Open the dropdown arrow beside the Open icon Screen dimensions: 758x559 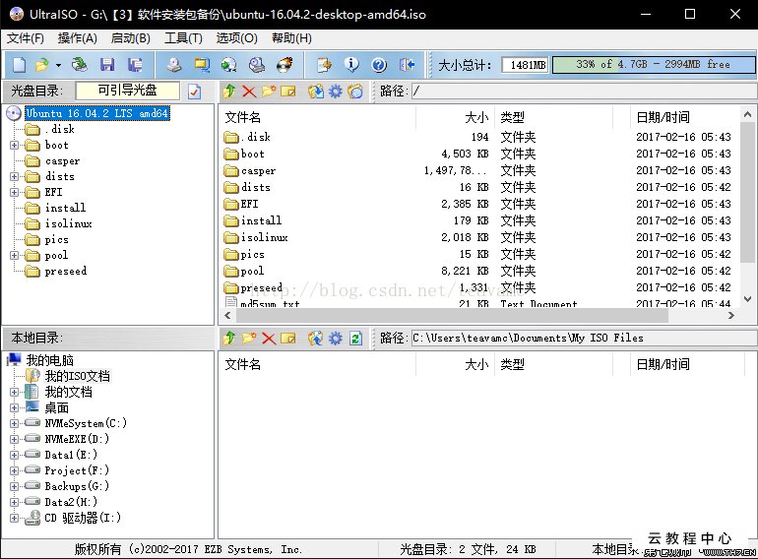(58, 65)
